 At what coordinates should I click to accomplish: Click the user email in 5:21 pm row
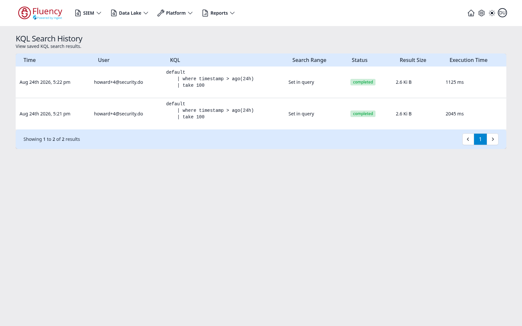(118, 114)
